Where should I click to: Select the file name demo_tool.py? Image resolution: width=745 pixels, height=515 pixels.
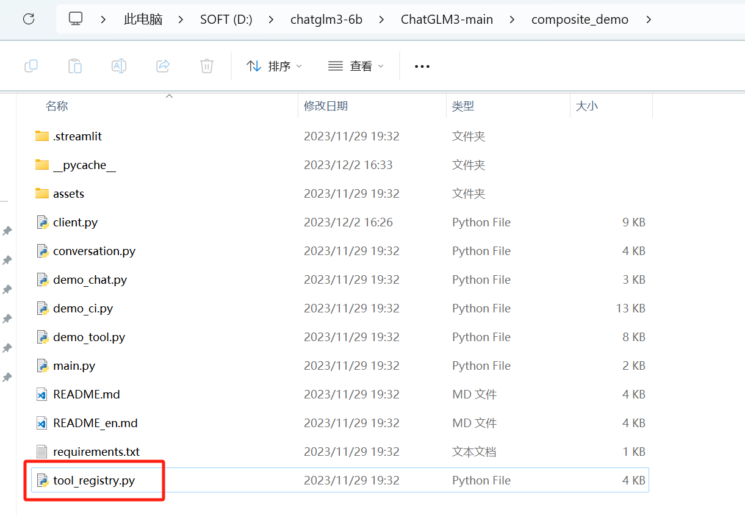coord(89,337)
